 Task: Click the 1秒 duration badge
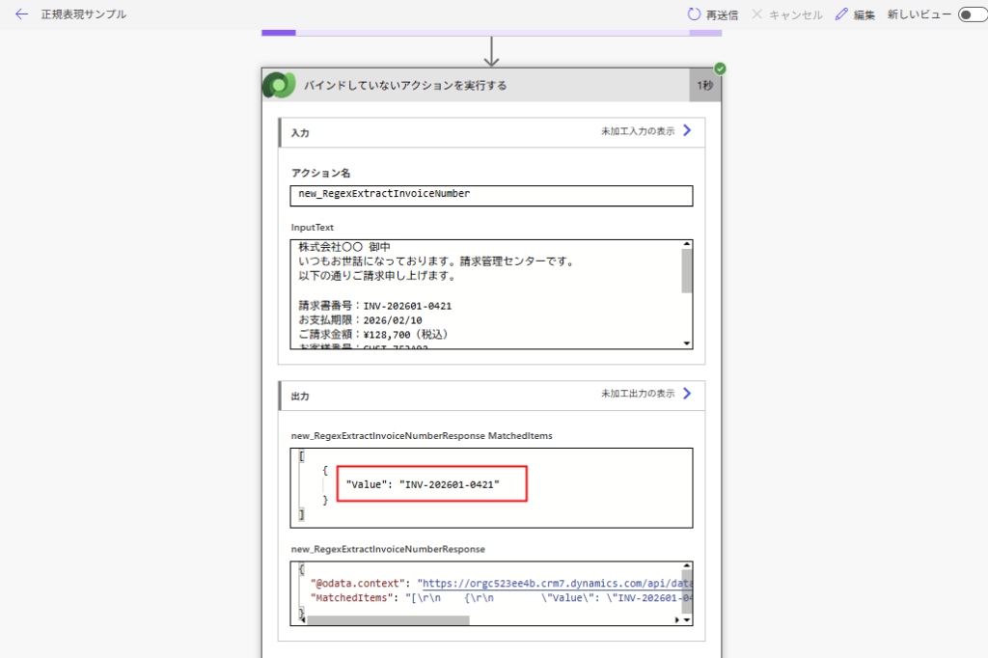pyautogui.click(x=705, y=86)
